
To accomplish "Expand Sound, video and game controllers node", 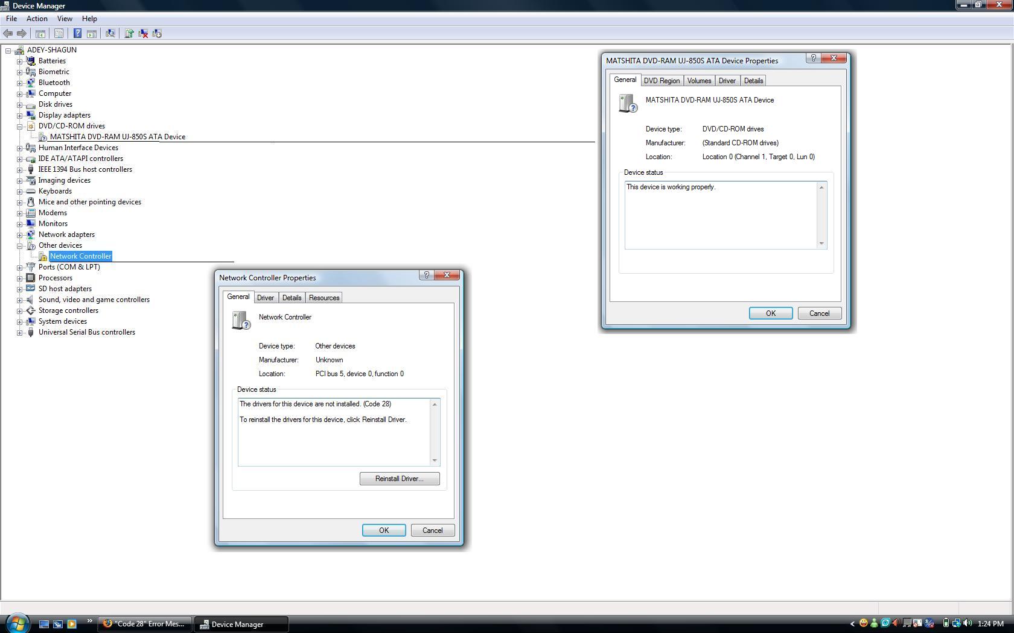I will [x=20, y=300].
